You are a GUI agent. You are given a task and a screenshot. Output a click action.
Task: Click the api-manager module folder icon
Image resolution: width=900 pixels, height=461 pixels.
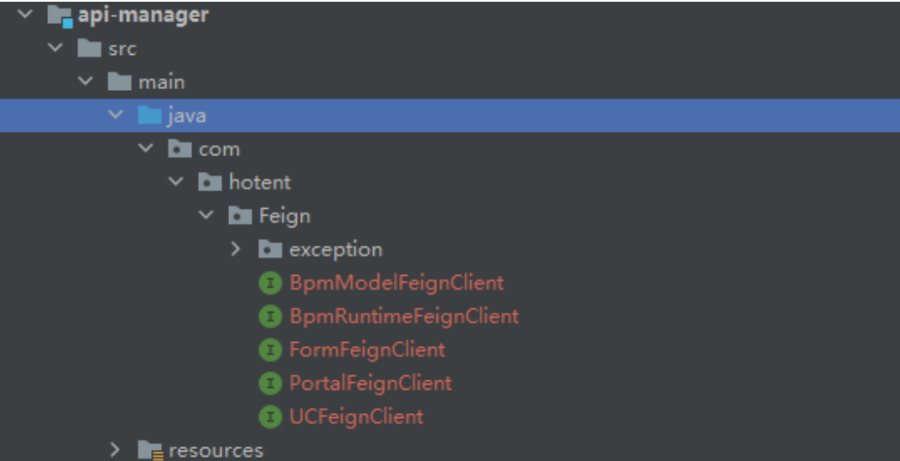(x=59, y=15)
